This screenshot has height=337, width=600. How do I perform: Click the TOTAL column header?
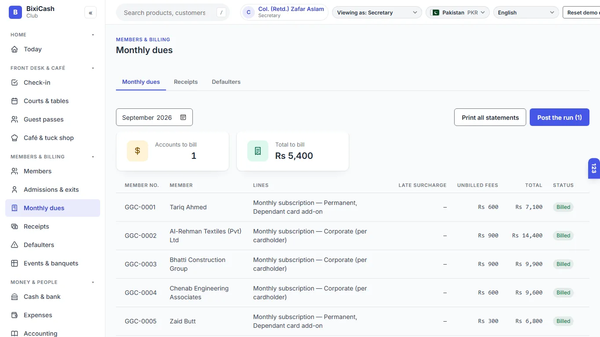534,185
